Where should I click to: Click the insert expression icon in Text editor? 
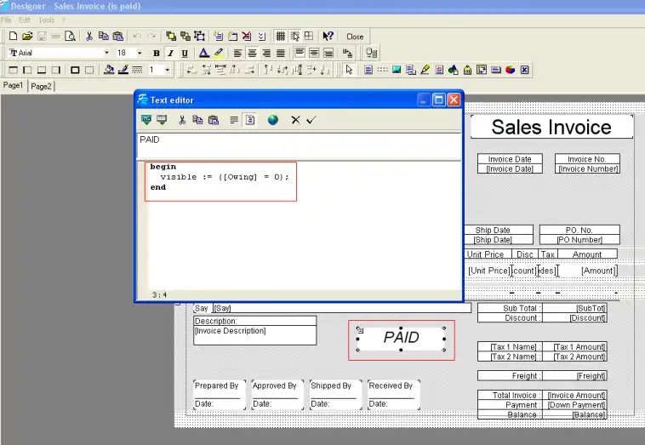coord(146,120)
